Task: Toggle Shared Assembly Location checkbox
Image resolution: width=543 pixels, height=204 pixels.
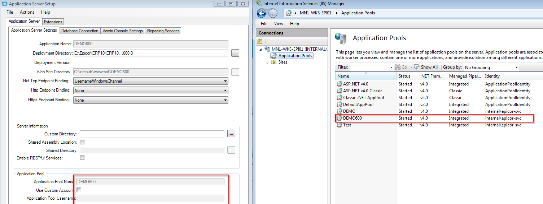Action: click(82, 142)
